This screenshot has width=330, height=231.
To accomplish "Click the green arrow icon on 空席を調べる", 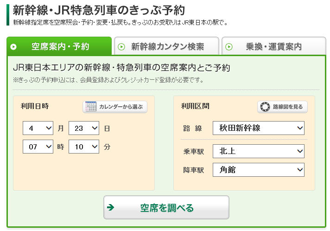I will click(110, 207).
